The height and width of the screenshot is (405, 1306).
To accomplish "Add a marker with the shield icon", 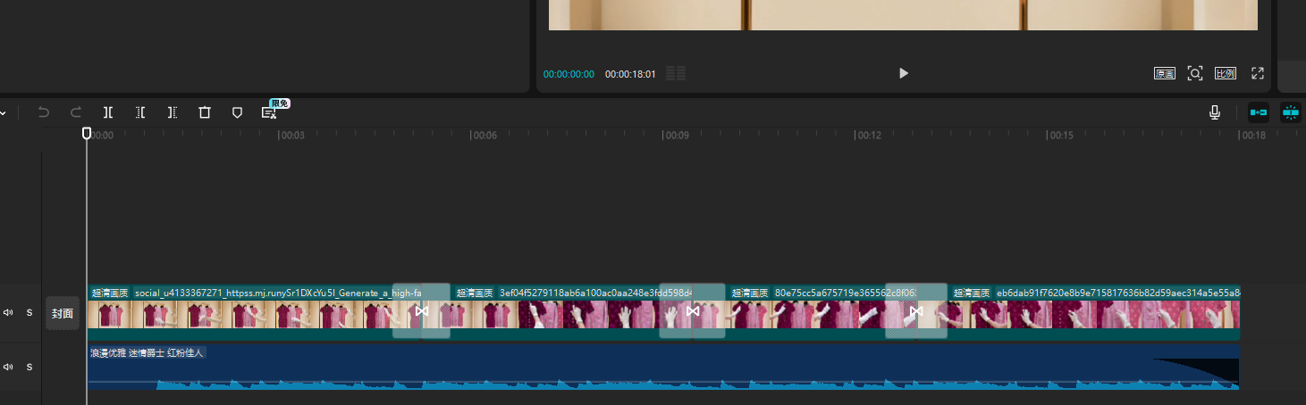I will [x=237, y=112].
